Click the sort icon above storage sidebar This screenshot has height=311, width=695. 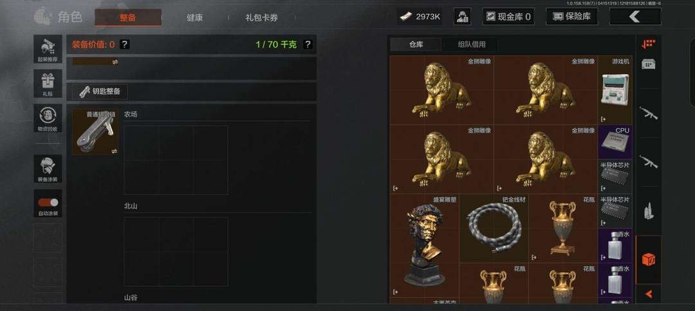click(x=649, y=44)
